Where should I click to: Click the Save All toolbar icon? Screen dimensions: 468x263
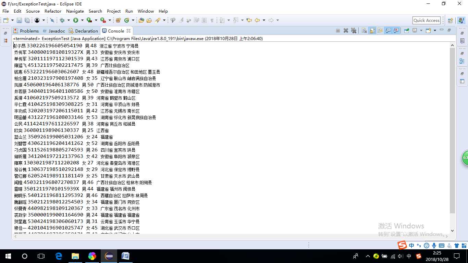(x=27, y=20)
